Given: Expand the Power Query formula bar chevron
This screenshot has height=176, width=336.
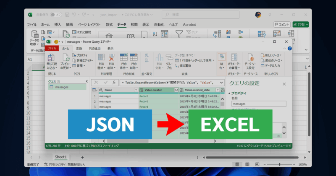Looking at the screenshot, I should [221, 83].
